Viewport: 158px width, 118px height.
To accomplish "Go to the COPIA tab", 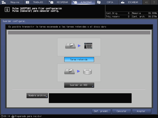I will coord(107,2).
